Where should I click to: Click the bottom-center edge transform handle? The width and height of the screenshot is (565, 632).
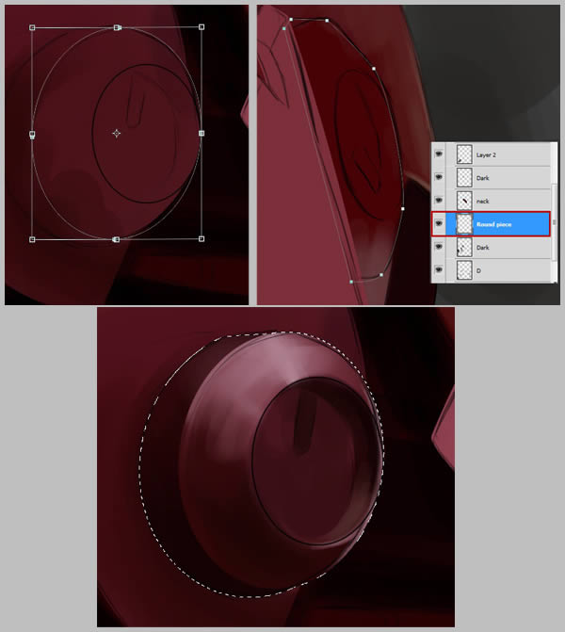point(116,239)
